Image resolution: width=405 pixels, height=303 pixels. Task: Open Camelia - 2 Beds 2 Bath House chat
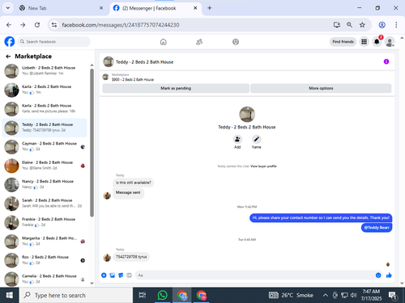(45, 279)
